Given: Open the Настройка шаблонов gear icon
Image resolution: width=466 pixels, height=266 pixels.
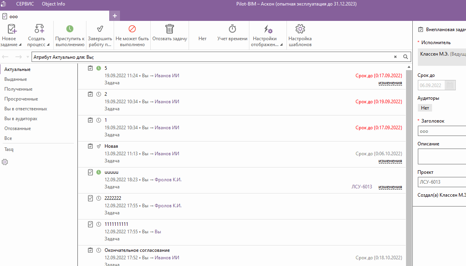Looking at the screenshot, I should [300, 29].
